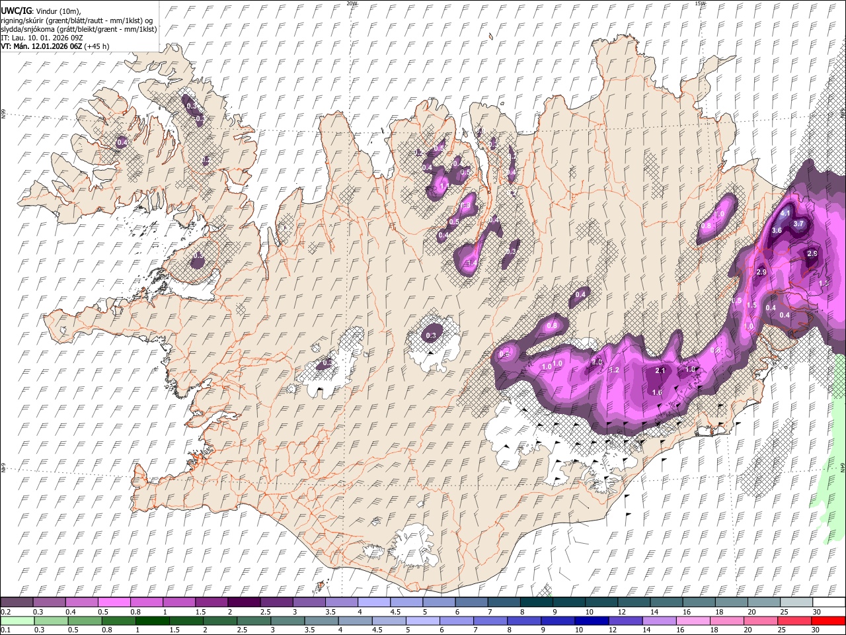Pick the light lavender upper swatch starting at 4
846x635 pixels.
click(373, 602)
